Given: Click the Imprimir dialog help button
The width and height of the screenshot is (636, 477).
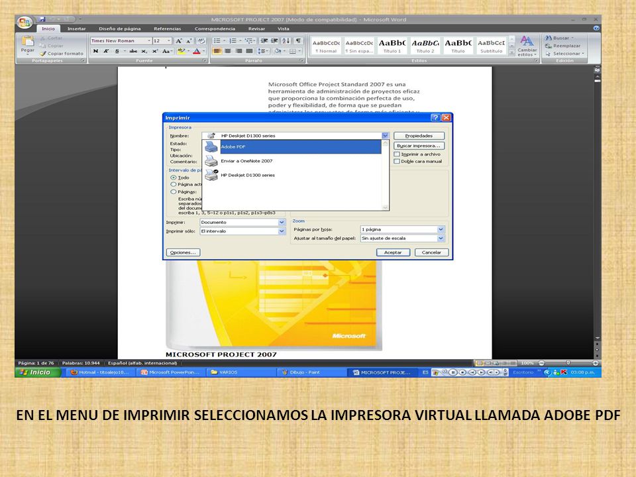Looking at the screenshot, I should [435, 118].
